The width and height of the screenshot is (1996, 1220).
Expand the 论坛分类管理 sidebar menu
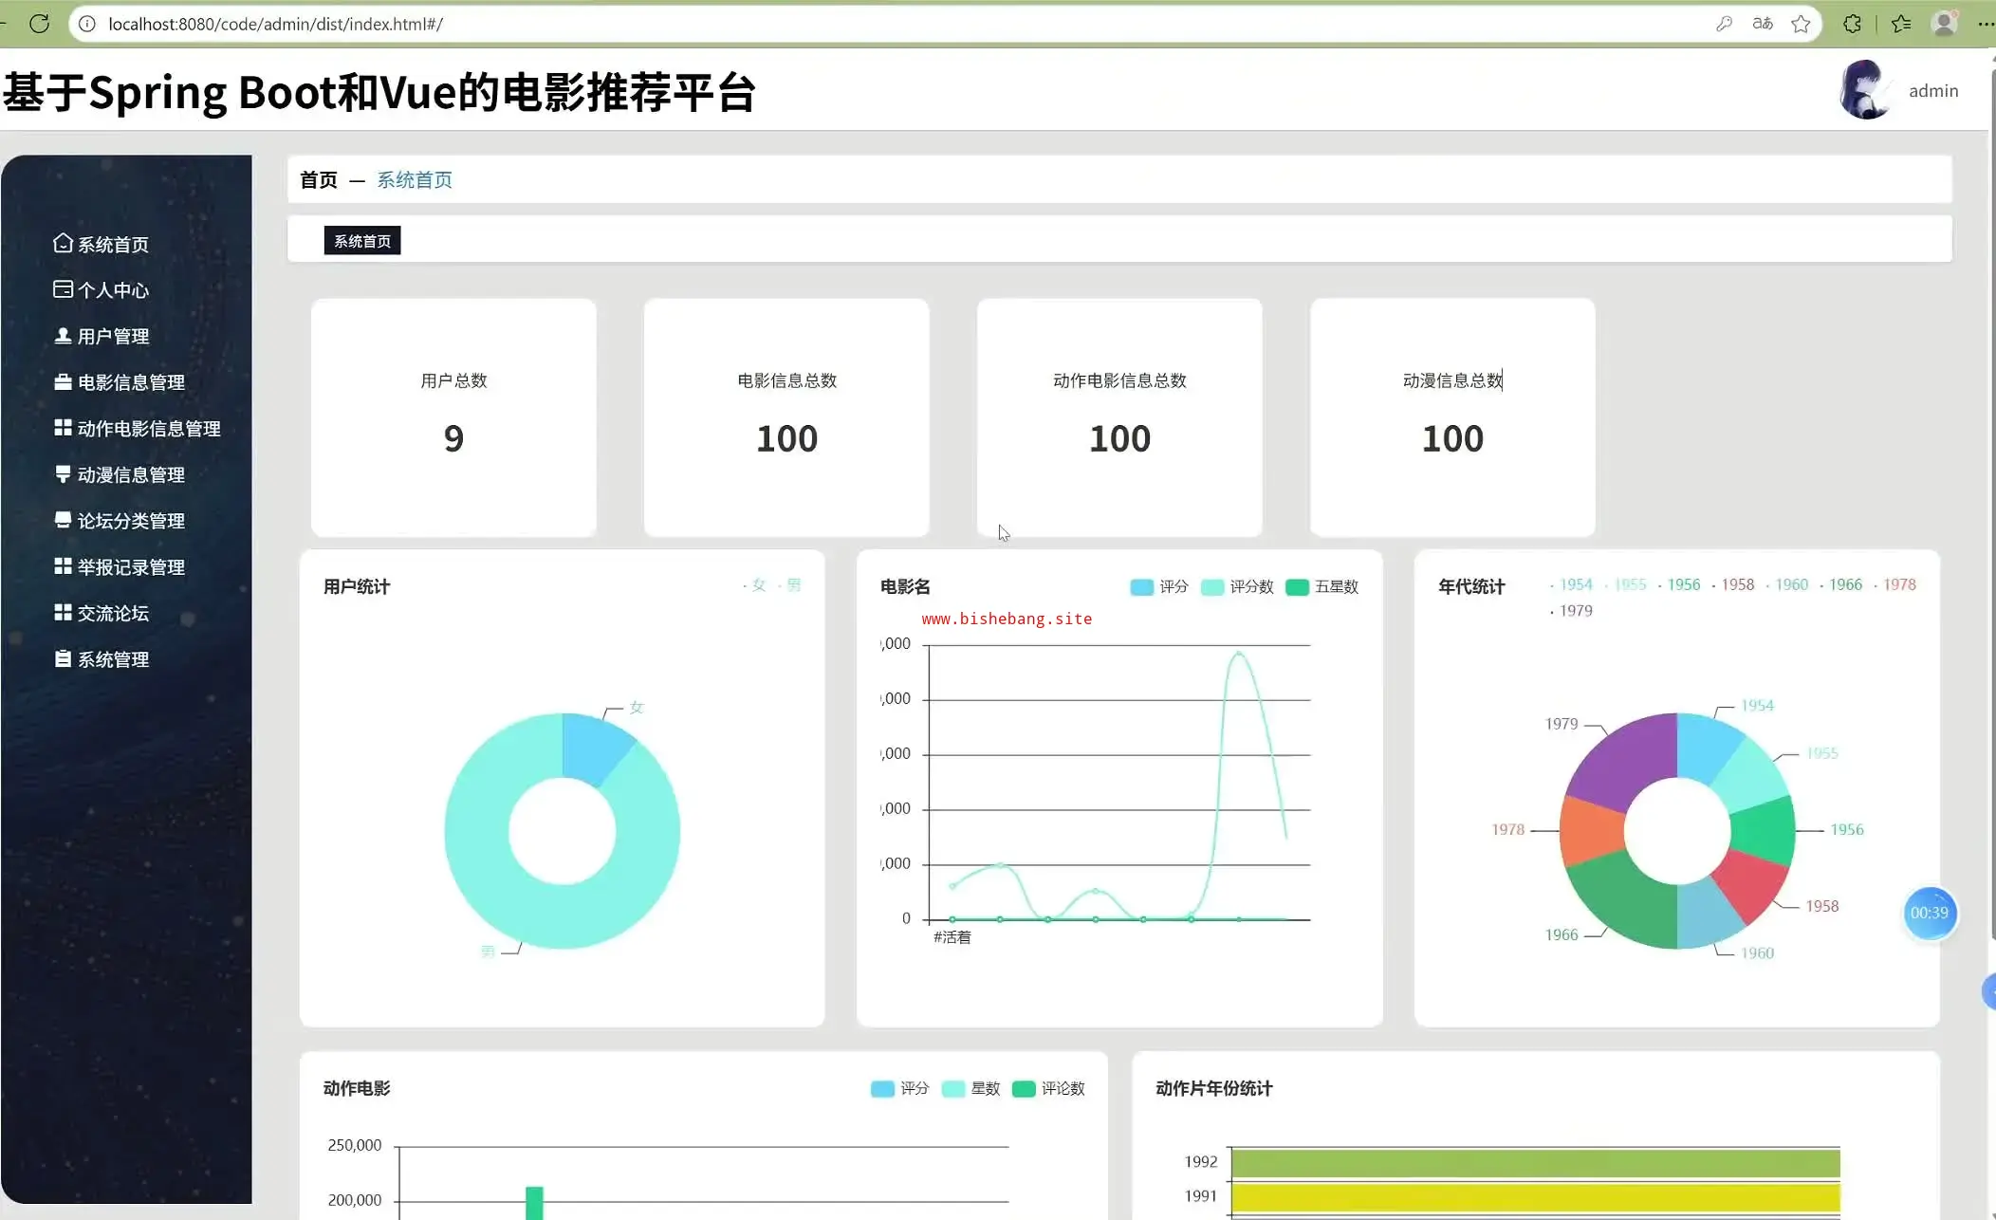130,521
